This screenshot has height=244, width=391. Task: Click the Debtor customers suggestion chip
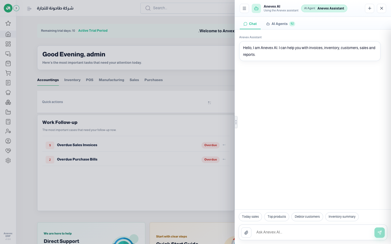[x=307, y=217]
